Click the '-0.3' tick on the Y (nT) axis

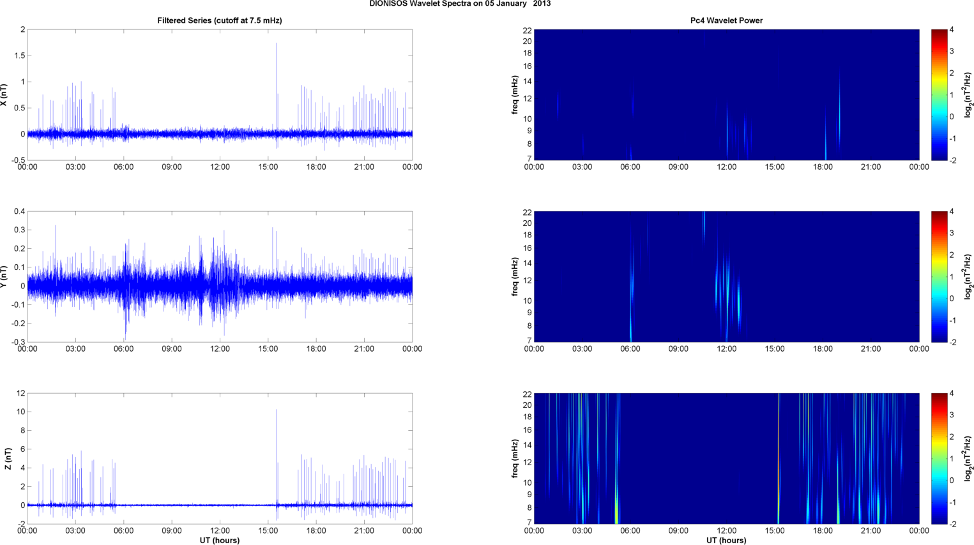point(17,343)
